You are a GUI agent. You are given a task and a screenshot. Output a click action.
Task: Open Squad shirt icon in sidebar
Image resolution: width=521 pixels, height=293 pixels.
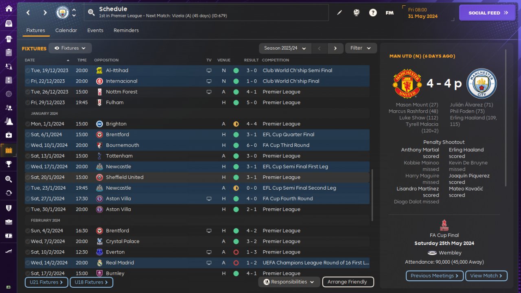pyautogui.click(x=9, y=39)
